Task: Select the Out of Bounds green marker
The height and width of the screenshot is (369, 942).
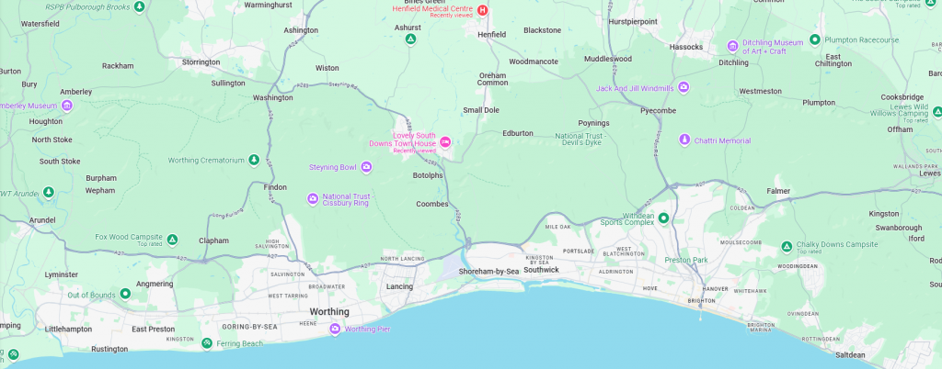Action: pos(125,294)
